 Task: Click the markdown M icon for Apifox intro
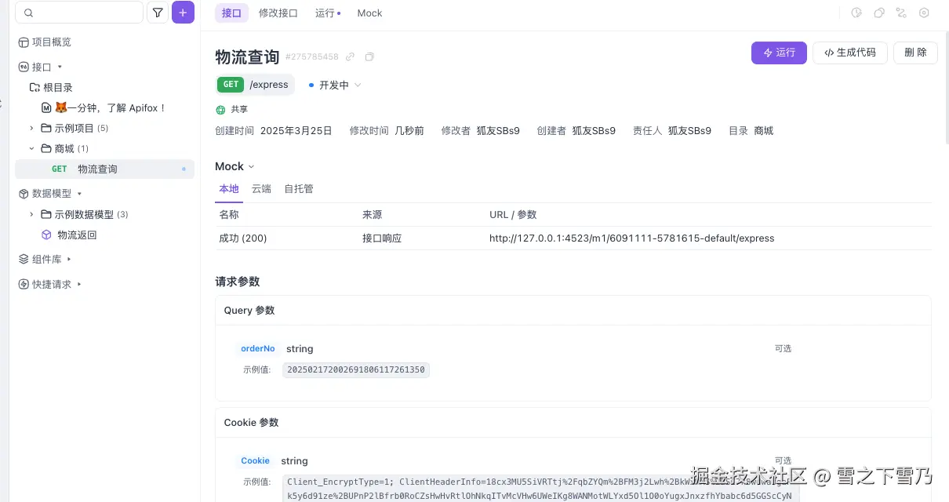pos(46,107)
